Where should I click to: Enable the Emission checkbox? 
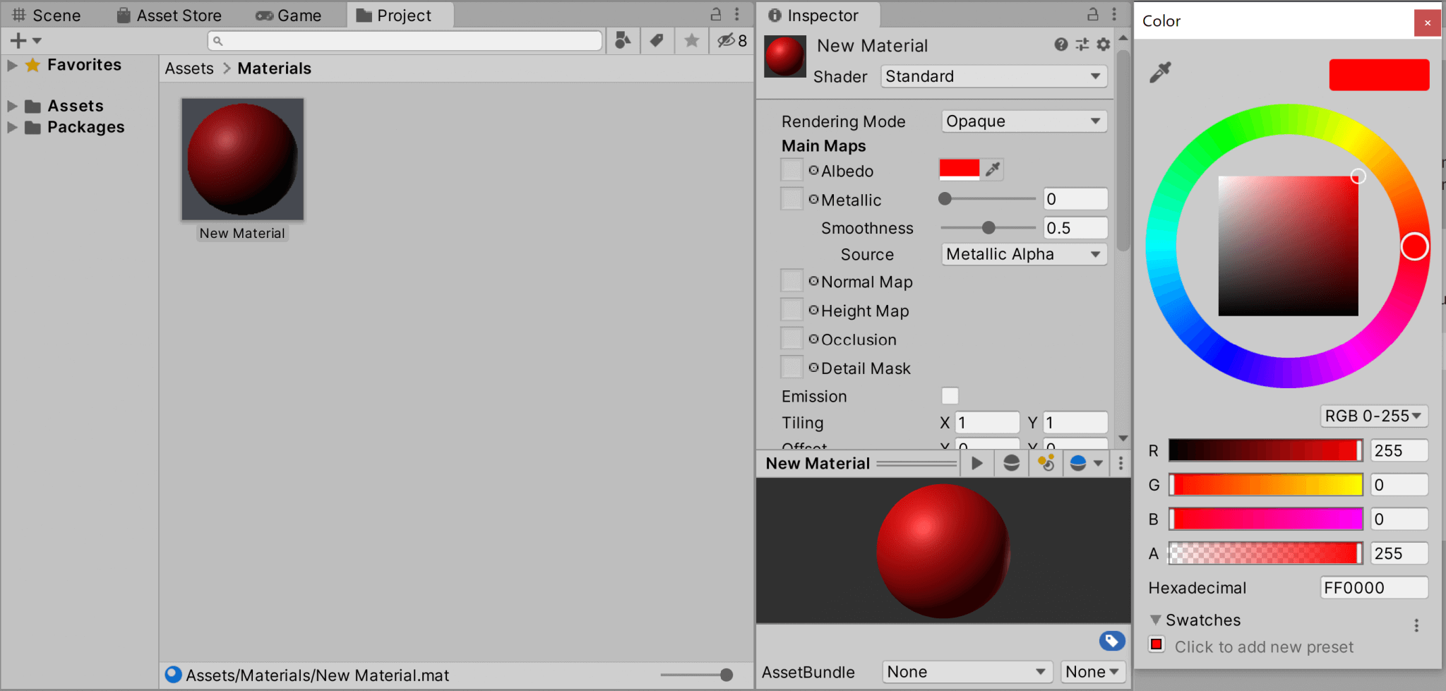click(951, 396)
